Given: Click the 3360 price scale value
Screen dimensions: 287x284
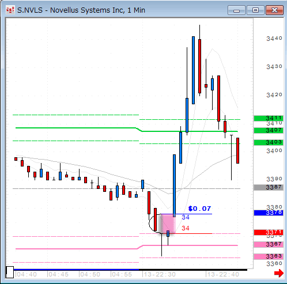Looking at the screenshot, I should [x=274, y=264].
